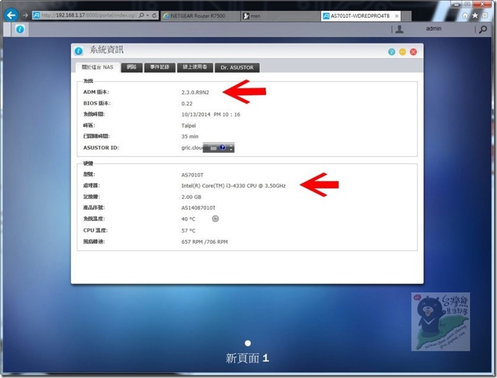Screen dimensions: 497x378
Task: Click the CPU temperature 57 °C value
Action: click(189, 231)
